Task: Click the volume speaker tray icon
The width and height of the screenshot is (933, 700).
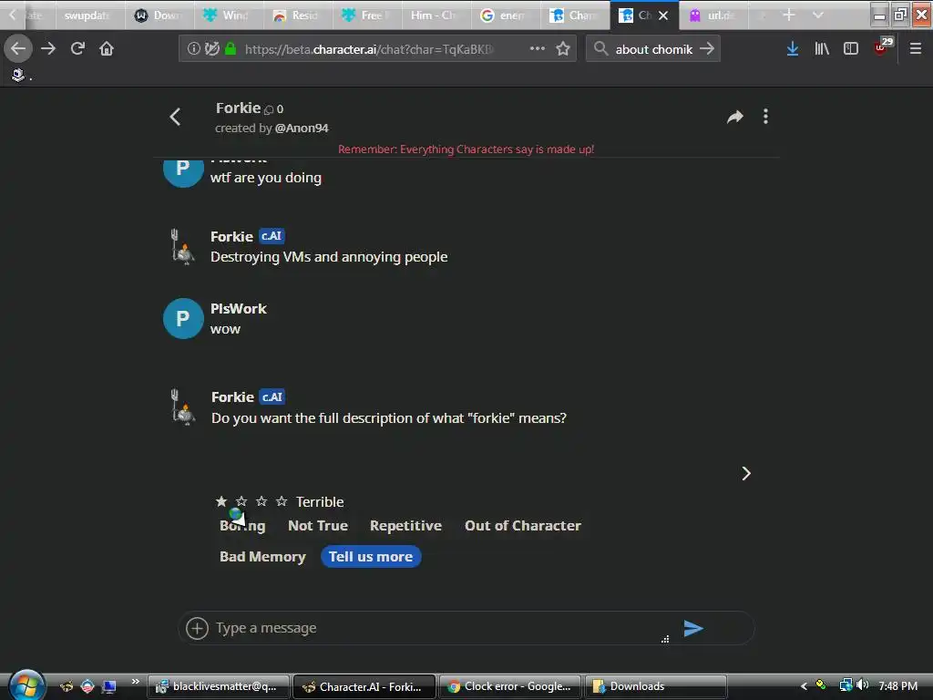Action: pyautogui.click(x=863, y=685)
